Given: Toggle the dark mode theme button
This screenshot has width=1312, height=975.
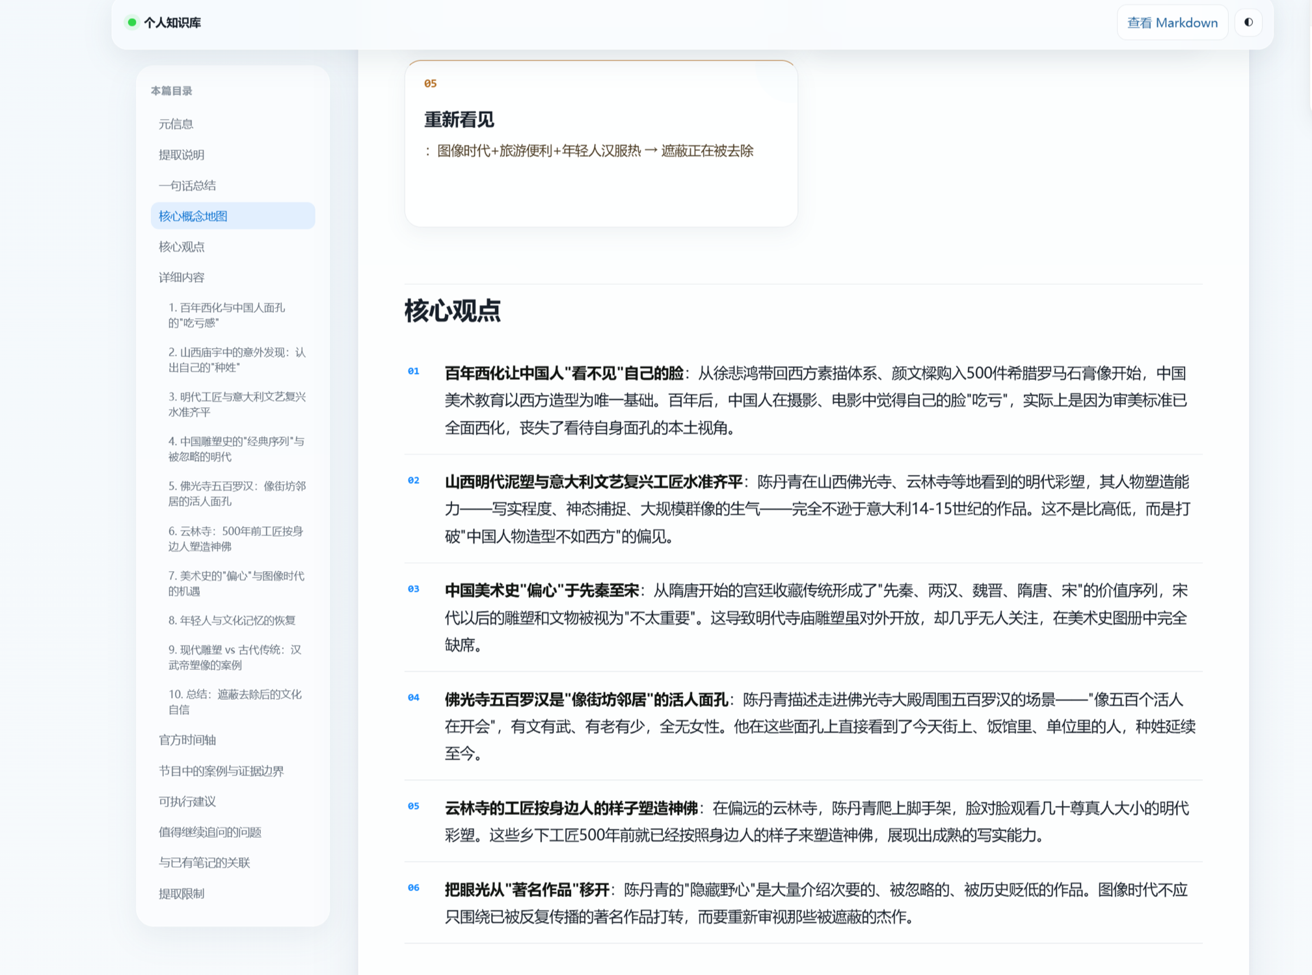Looking at the screenshot, I should [x=1248, y=22].
